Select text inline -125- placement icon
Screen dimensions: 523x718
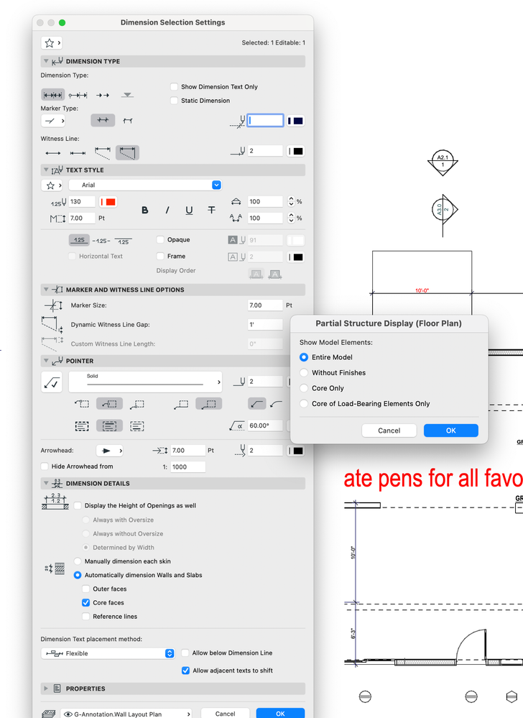[x=101, y=241]
